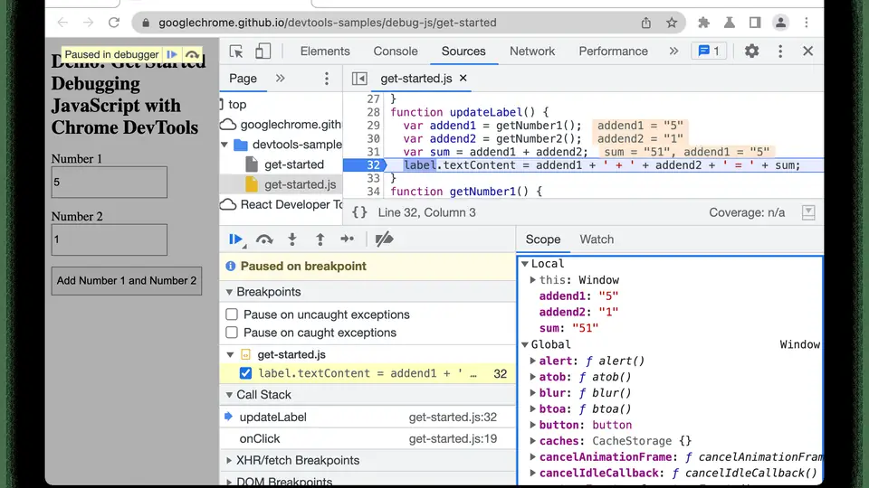869x488 pixels.
Task: Set a breakpoint on line 29
Action: coord(373,126)
